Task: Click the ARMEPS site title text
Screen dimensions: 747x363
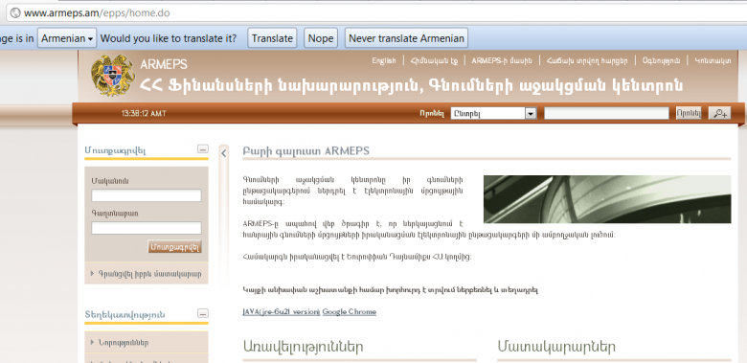Action: click(164, 64)
